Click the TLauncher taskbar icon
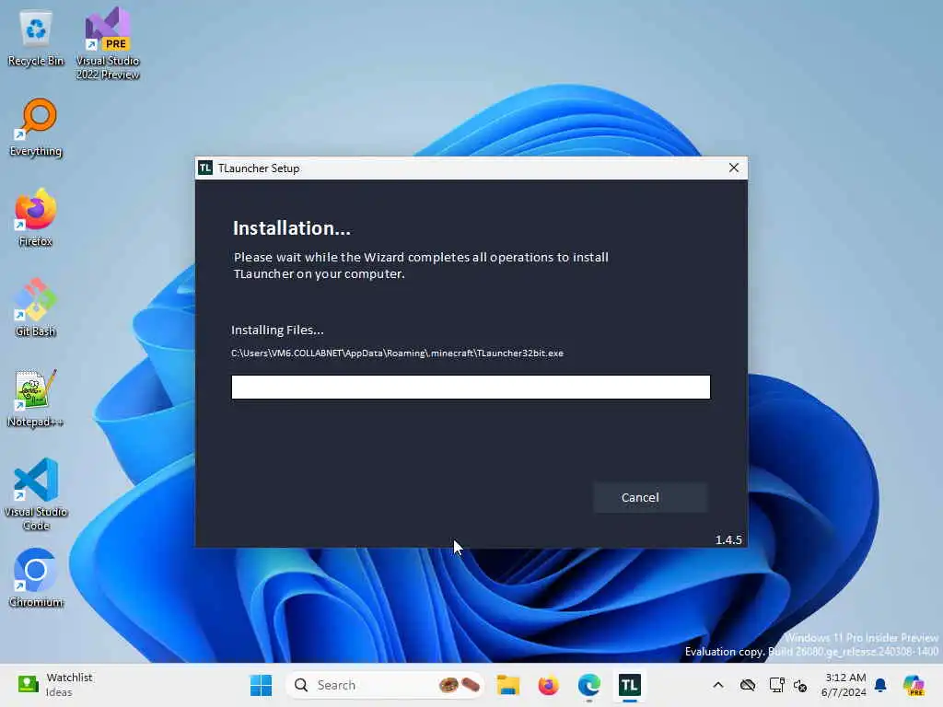Viewport: 943px width, 707px height. (629, 685)
